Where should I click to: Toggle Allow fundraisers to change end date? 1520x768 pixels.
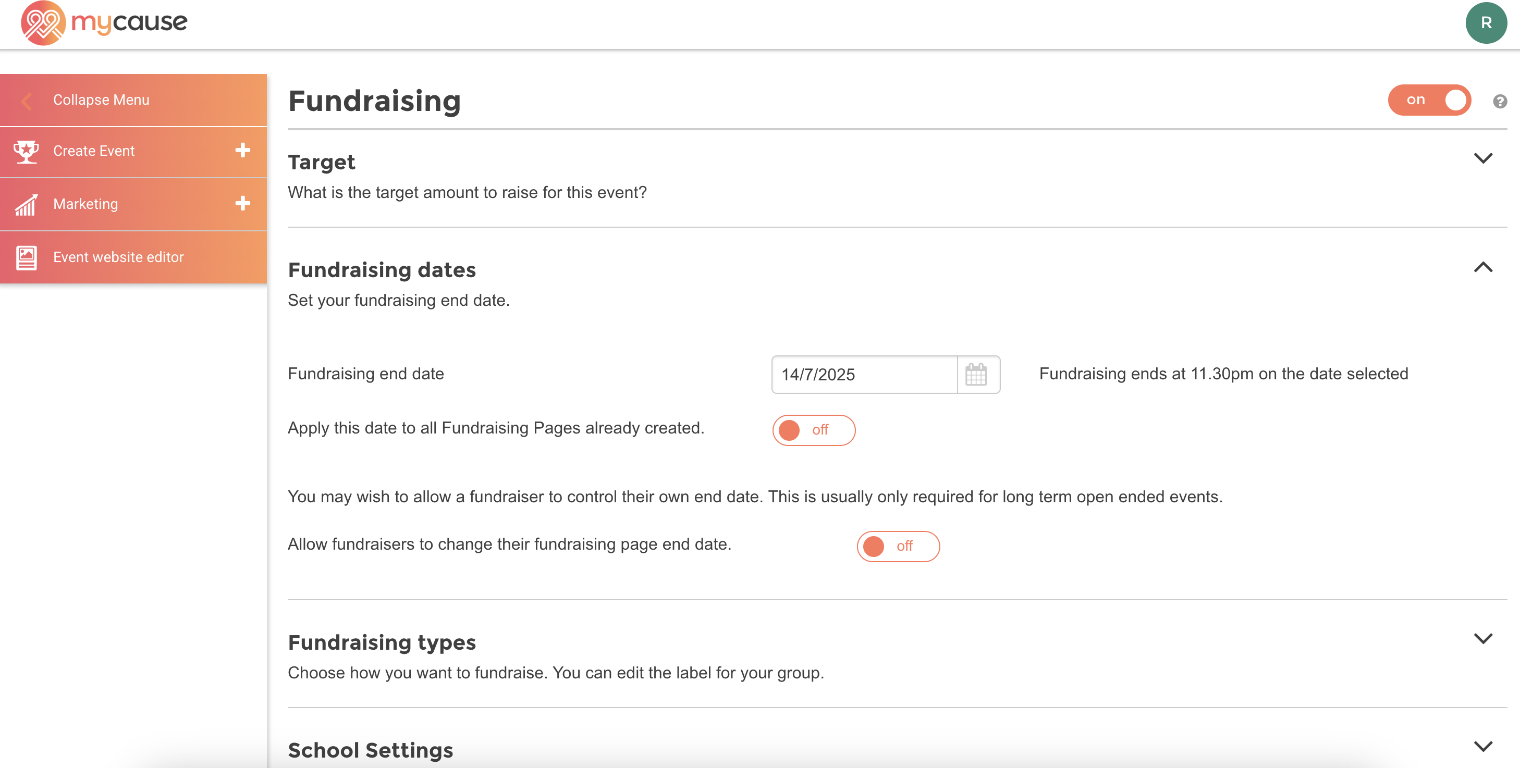point(898,546)
